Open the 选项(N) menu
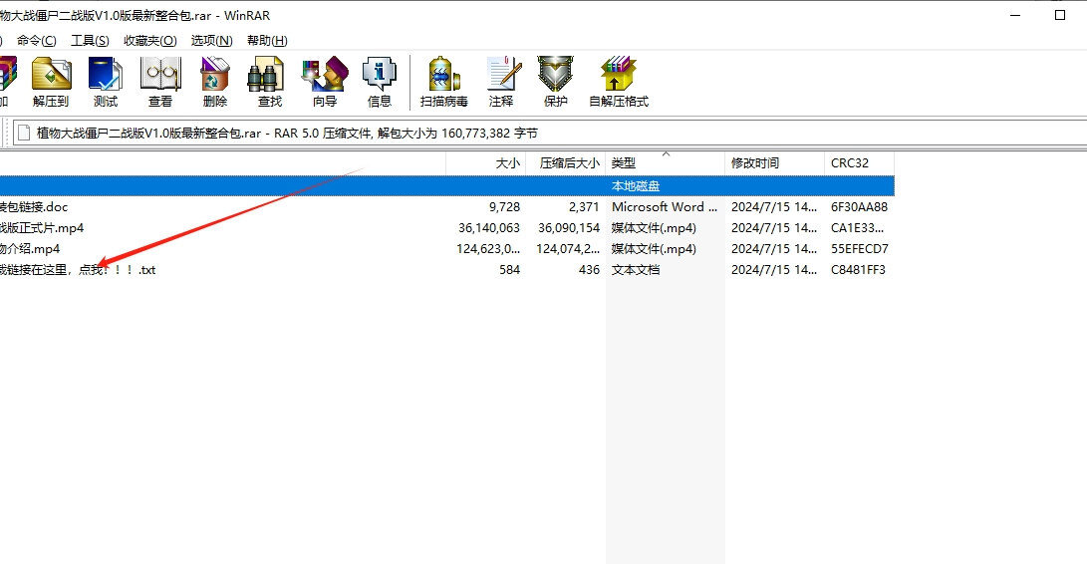Viewport: 1087px width, 564px height. pyautogui.click(x=211, y=40)
